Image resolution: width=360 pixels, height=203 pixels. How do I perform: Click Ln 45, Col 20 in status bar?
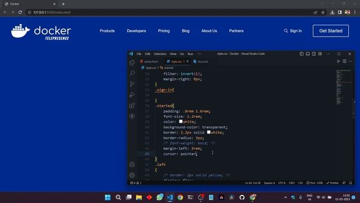pos(253,183)
